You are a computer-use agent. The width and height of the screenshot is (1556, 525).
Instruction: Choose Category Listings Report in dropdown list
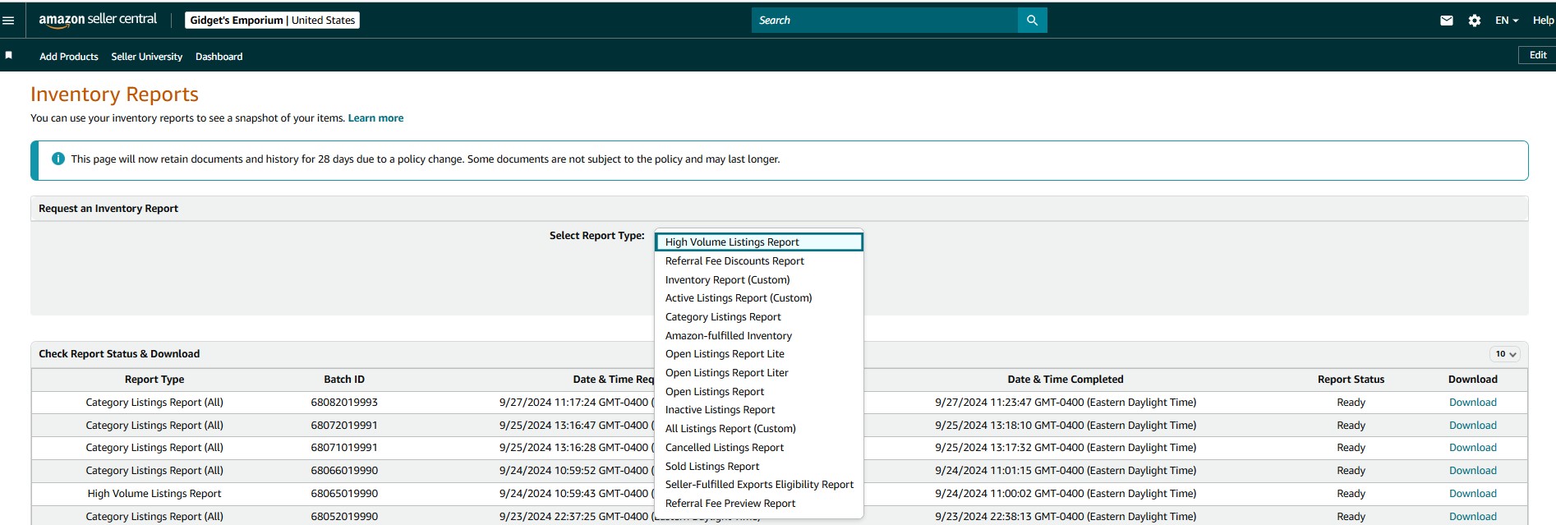[x=759, y=316]
